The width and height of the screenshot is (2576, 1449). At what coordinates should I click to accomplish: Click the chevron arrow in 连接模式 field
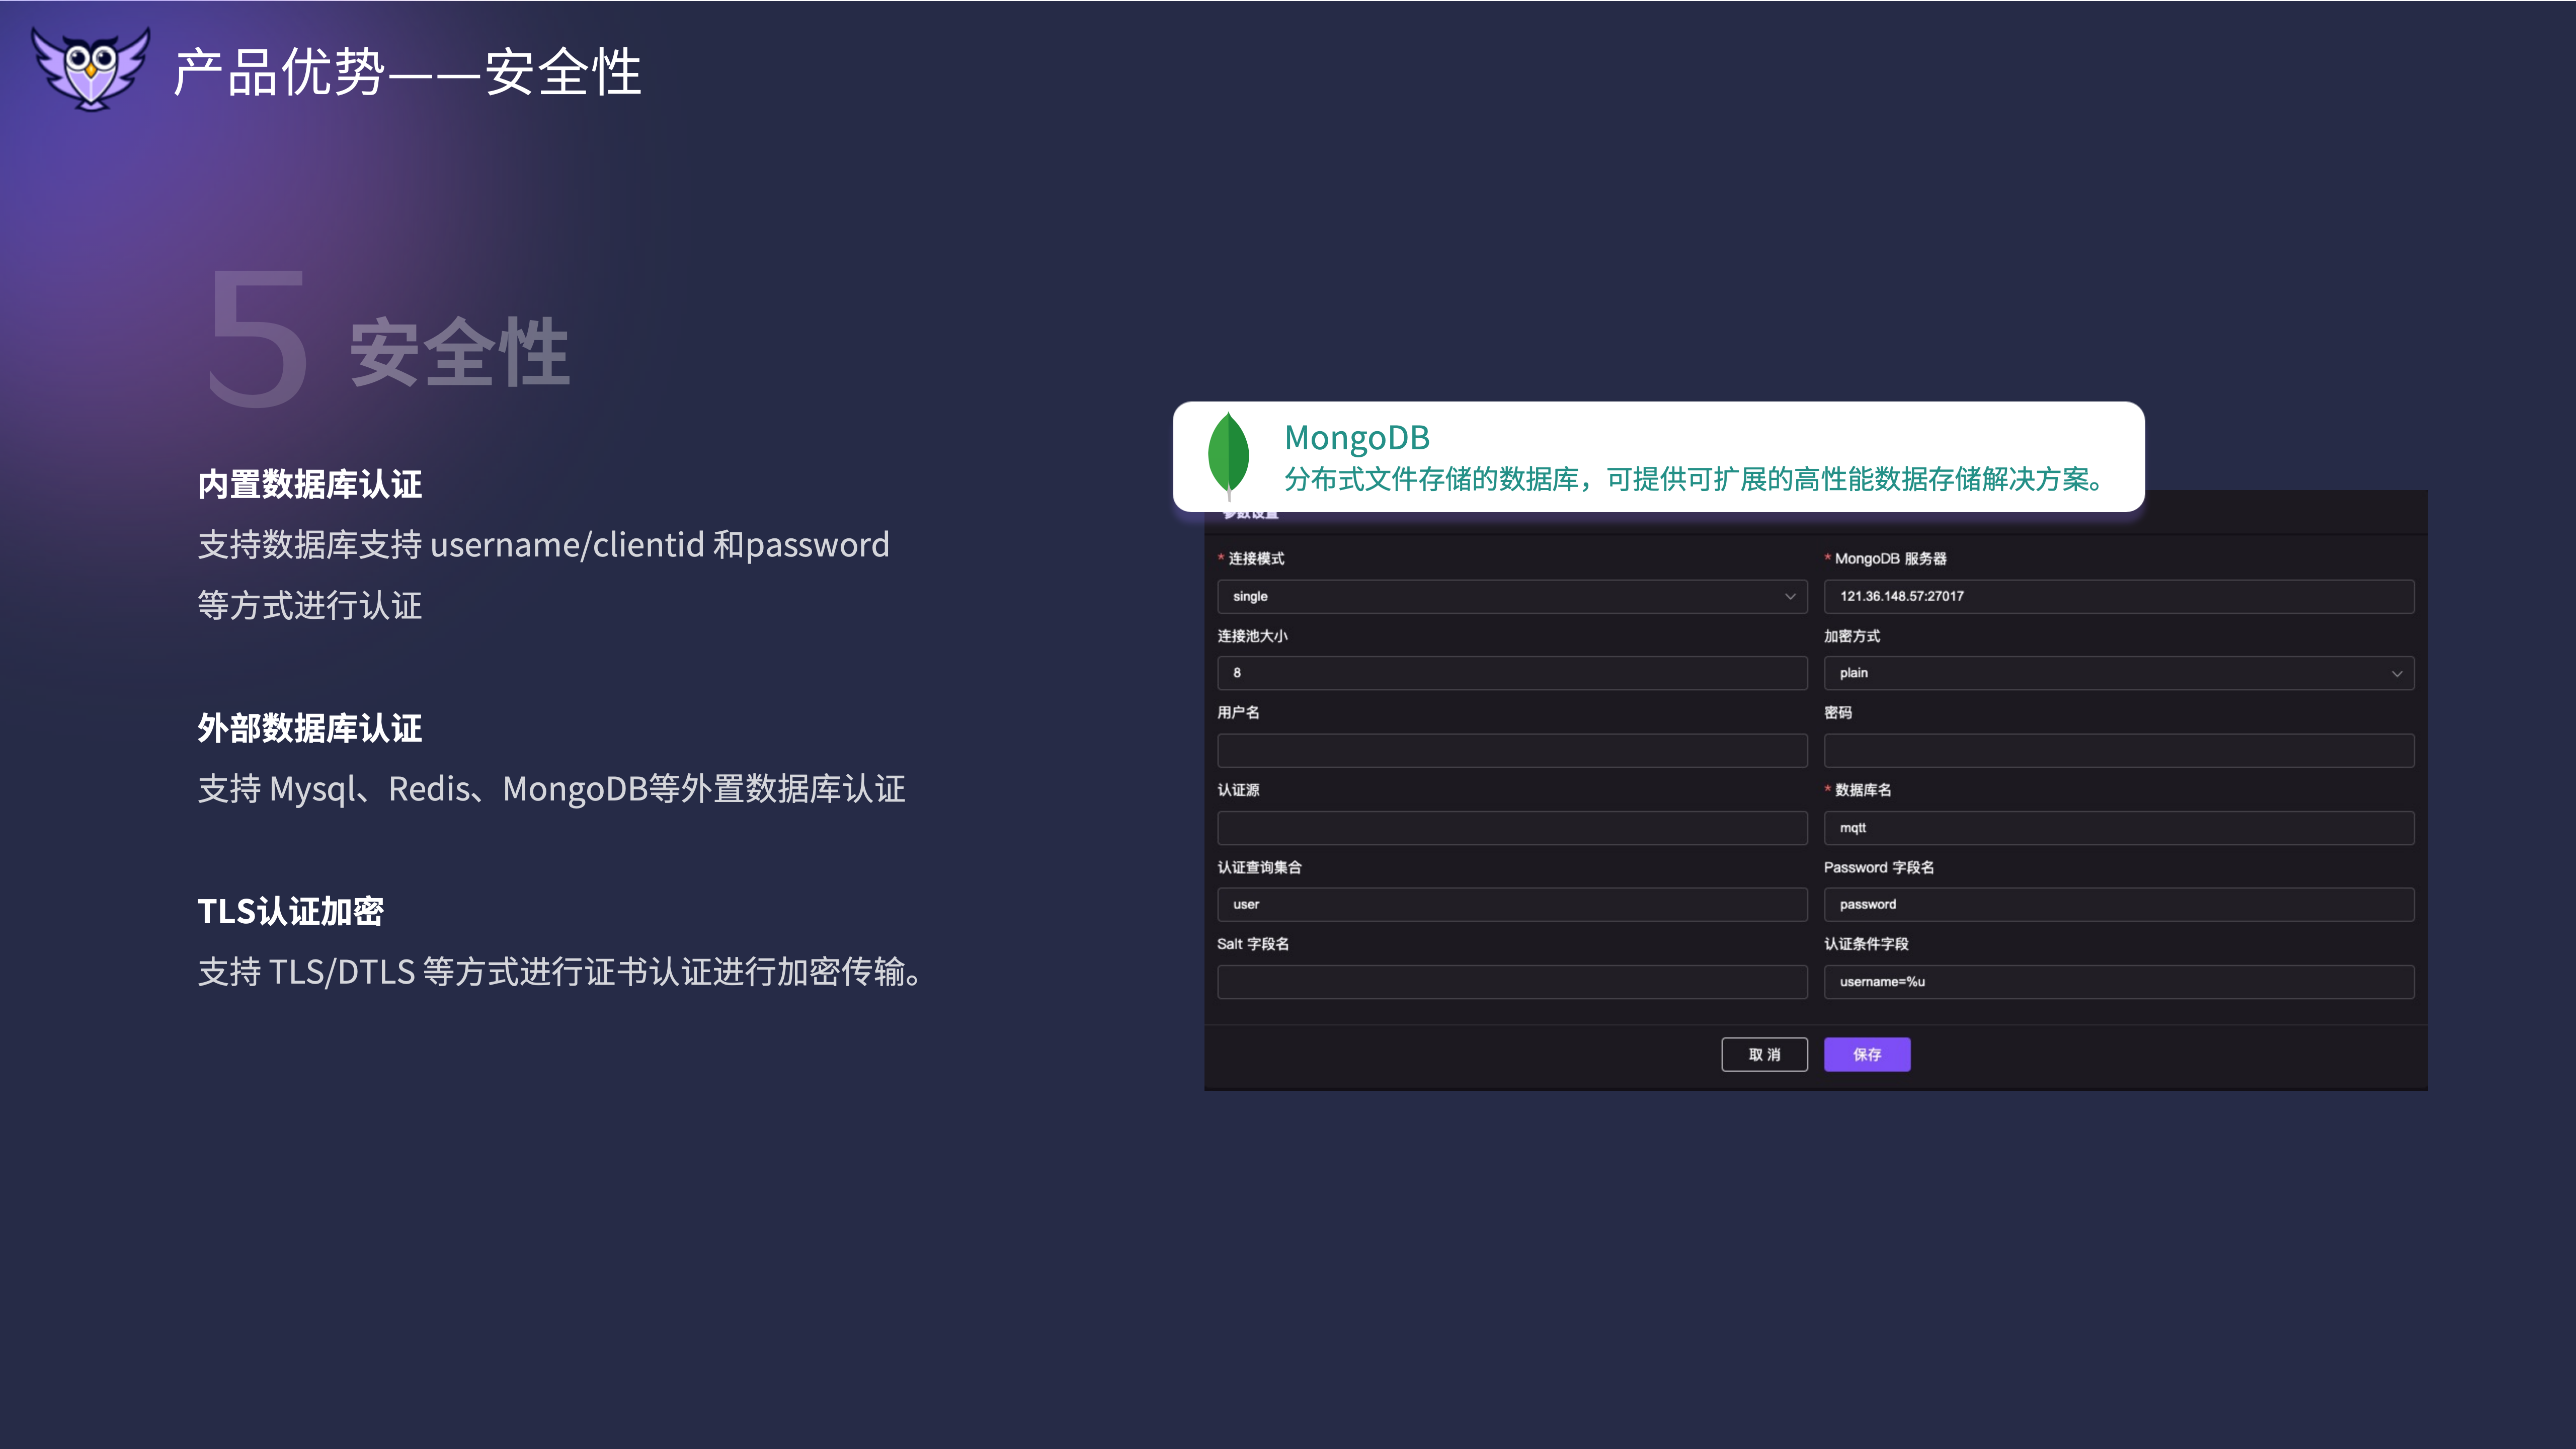click(x=1790, y=596)
